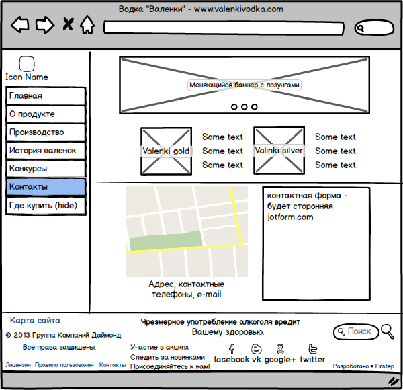Screen dimensions: 403x390
Task: Click the rotating slogans banner image
Action: pyautogui.click(x=244, y=85)
